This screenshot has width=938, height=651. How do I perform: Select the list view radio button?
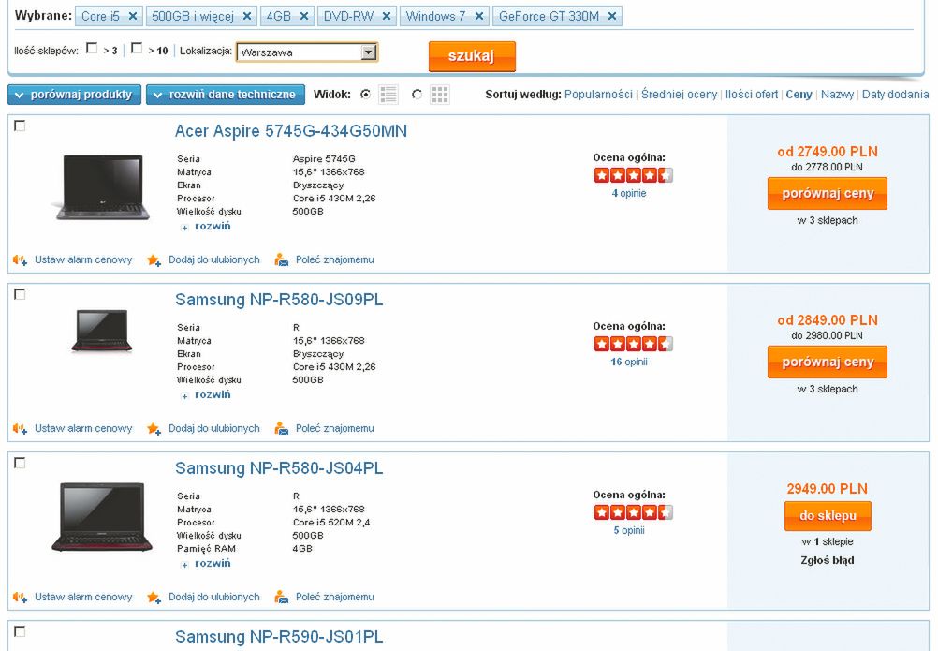coord(365,95)
